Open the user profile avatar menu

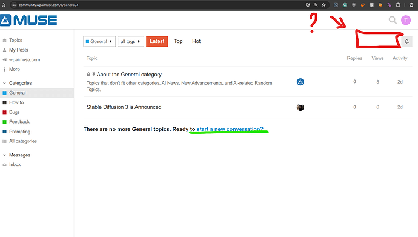coord(406,20)
